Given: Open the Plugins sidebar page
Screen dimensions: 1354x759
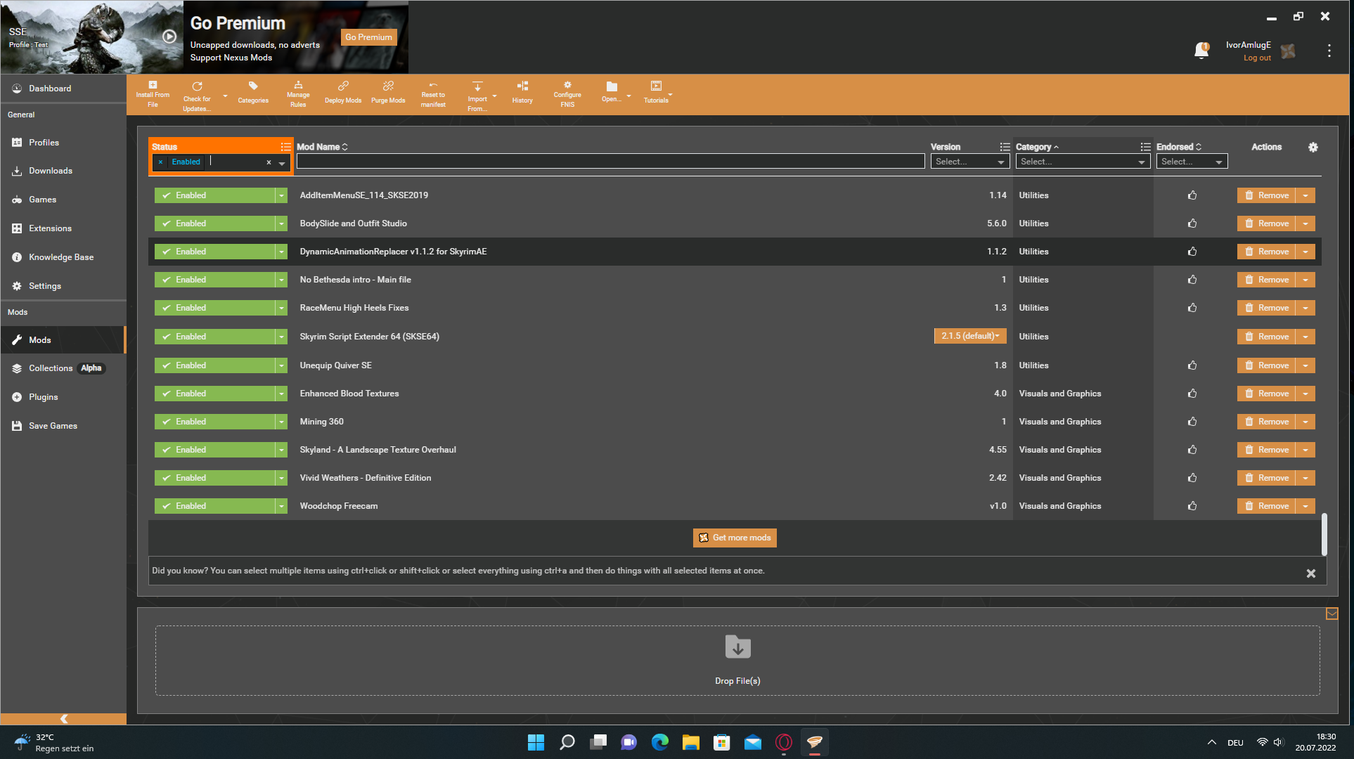Looking at the screenshot, I should [x=43, y=397].
